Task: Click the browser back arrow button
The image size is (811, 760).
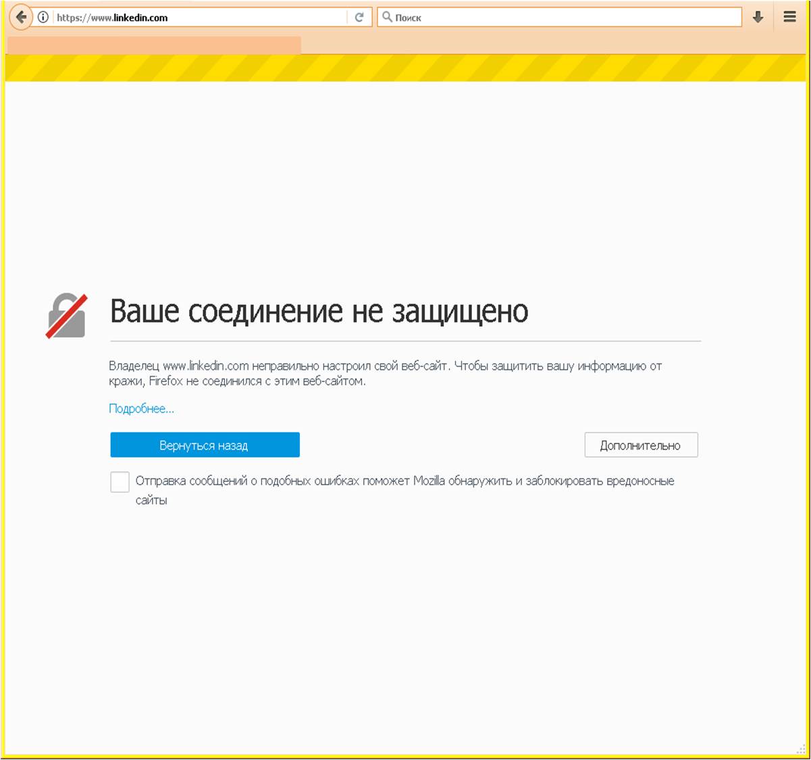Action: [x=22, y=18]
